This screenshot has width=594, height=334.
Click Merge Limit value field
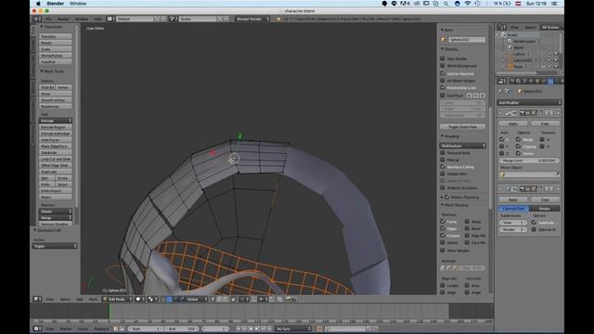(x=529, y=161)
